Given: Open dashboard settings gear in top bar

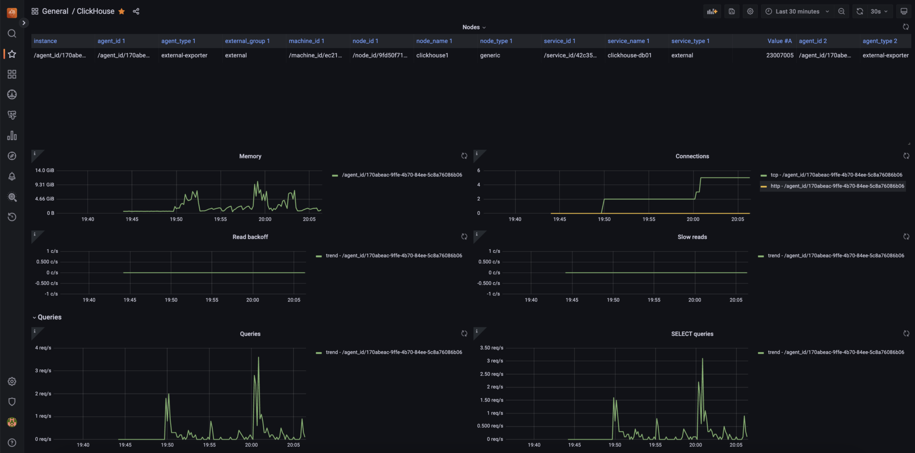Looking at the screenshot, I should point(750,12).
